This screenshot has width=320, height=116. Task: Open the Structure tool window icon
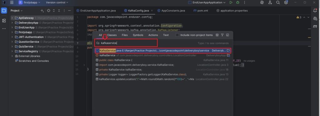click(x=4, y=20)
